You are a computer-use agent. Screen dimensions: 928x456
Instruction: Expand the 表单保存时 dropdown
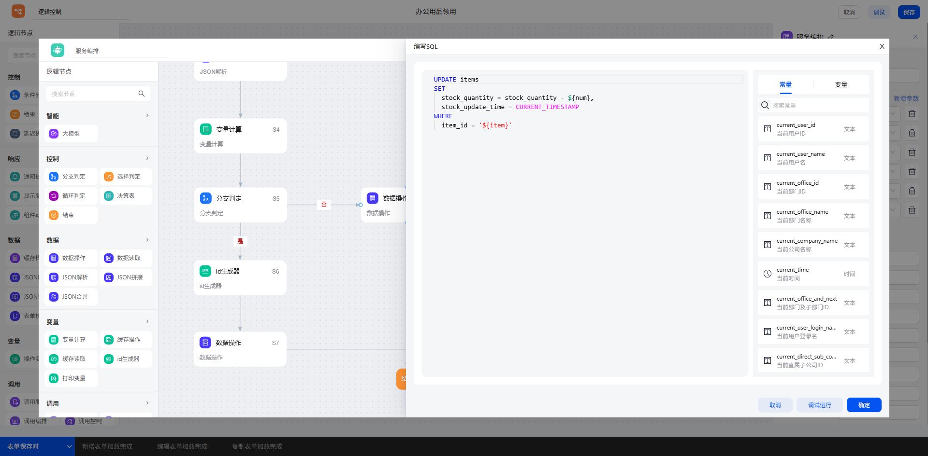click(69, 446)
